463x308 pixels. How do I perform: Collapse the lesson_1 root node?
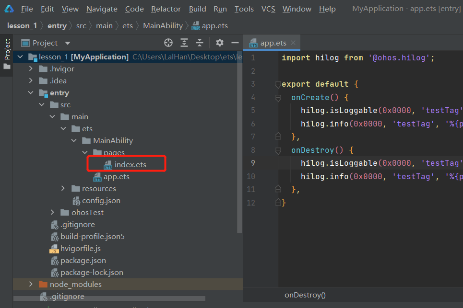click(20, 57)
